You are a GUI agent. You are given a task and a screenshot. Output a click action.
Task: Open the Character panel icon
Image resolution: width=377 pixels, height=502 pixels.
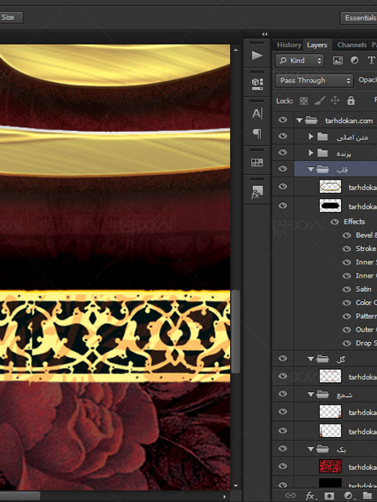pyautogui.click(x=257, y=113)
